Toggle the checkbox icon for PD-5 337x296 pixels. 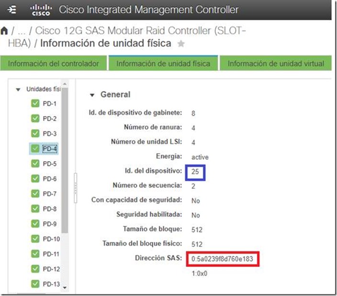click(x=35, y=164)
